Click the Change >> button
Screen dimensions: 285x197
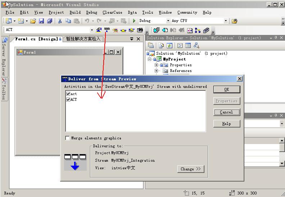click(191, 169)
